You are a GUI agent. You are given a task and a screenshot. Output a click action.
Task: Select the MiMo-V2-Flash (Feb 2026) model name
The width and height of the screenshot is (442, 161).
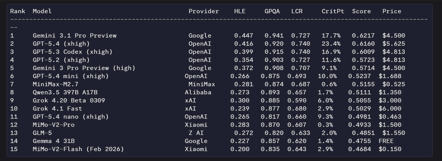pyautogui.click(x=78, y=149)
